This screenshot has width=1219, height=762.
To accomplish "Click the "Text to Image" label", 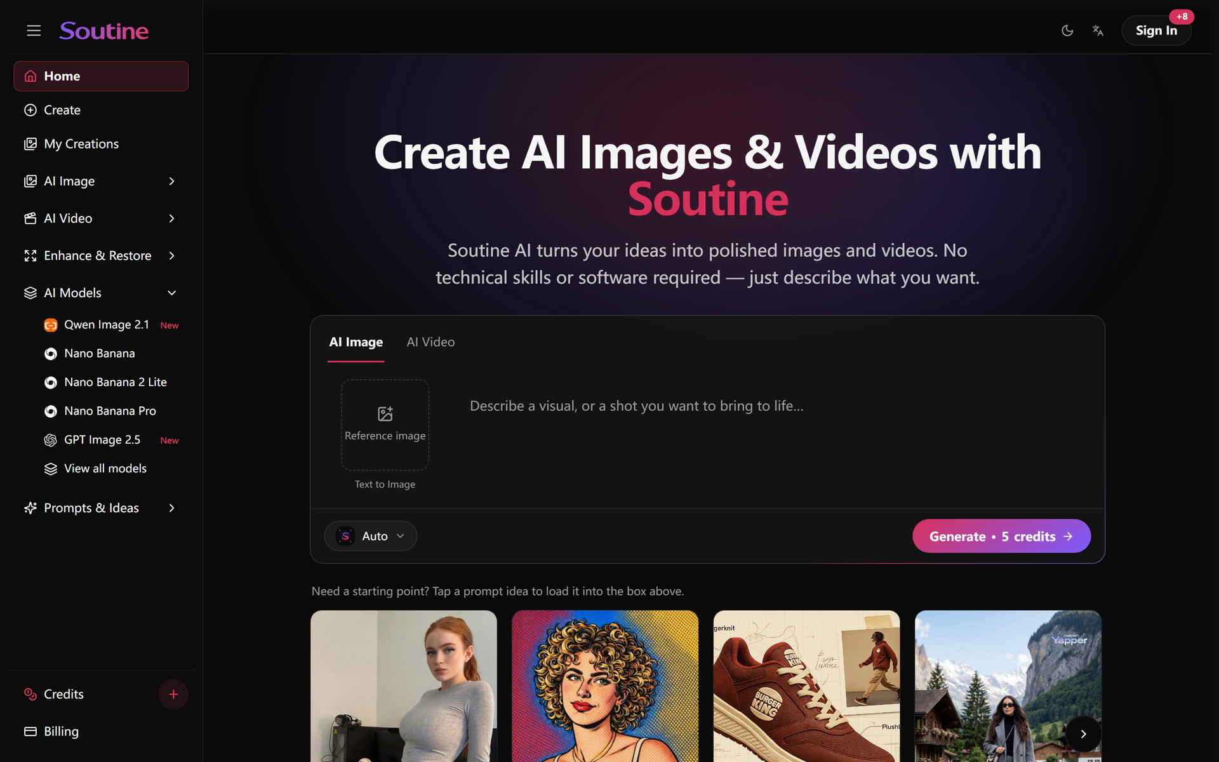I will [x=385, y=485].
